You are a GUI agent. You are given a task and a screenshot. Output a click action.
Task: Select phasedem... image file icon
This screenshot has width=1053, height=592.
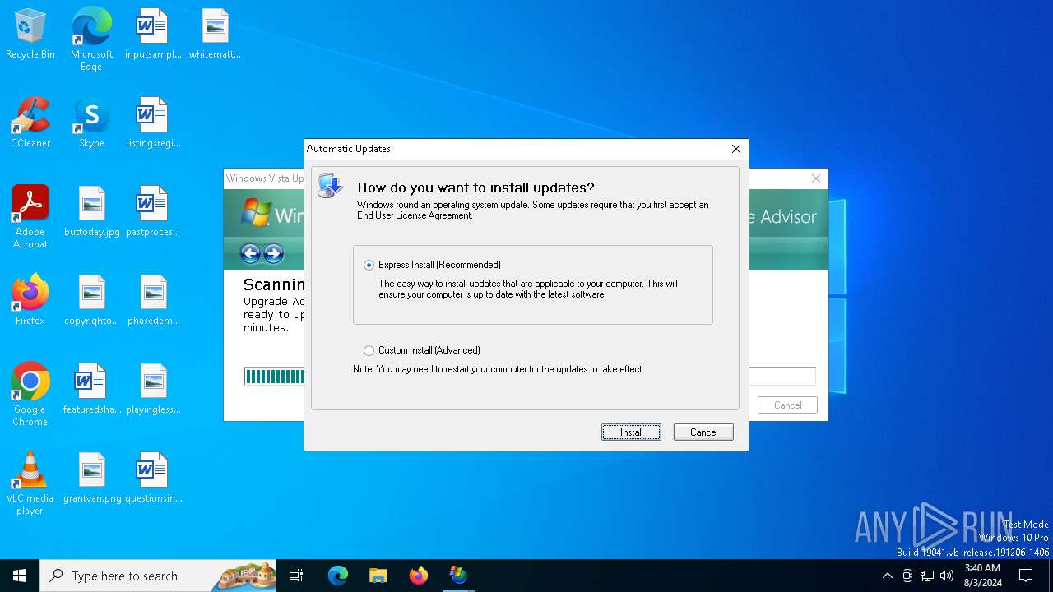tap(153, 301)
